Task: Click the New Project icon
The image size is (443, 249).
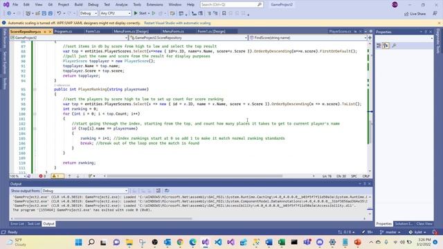Action: pyautogui.click(x=28, y=13)
